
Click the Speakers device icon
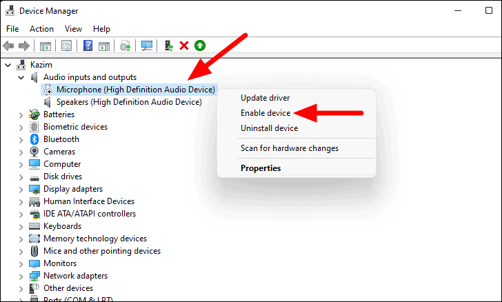click(x=48, y=102)
